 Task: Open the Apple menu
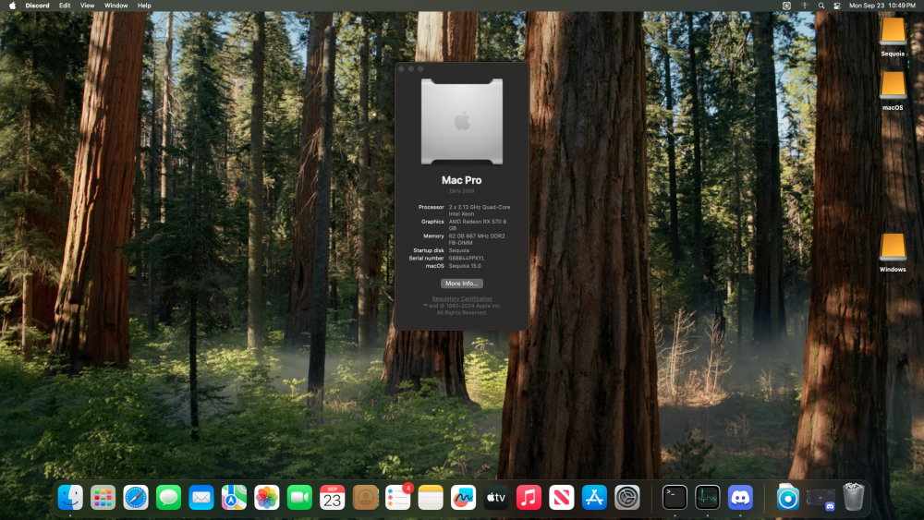tap(12, 6)
